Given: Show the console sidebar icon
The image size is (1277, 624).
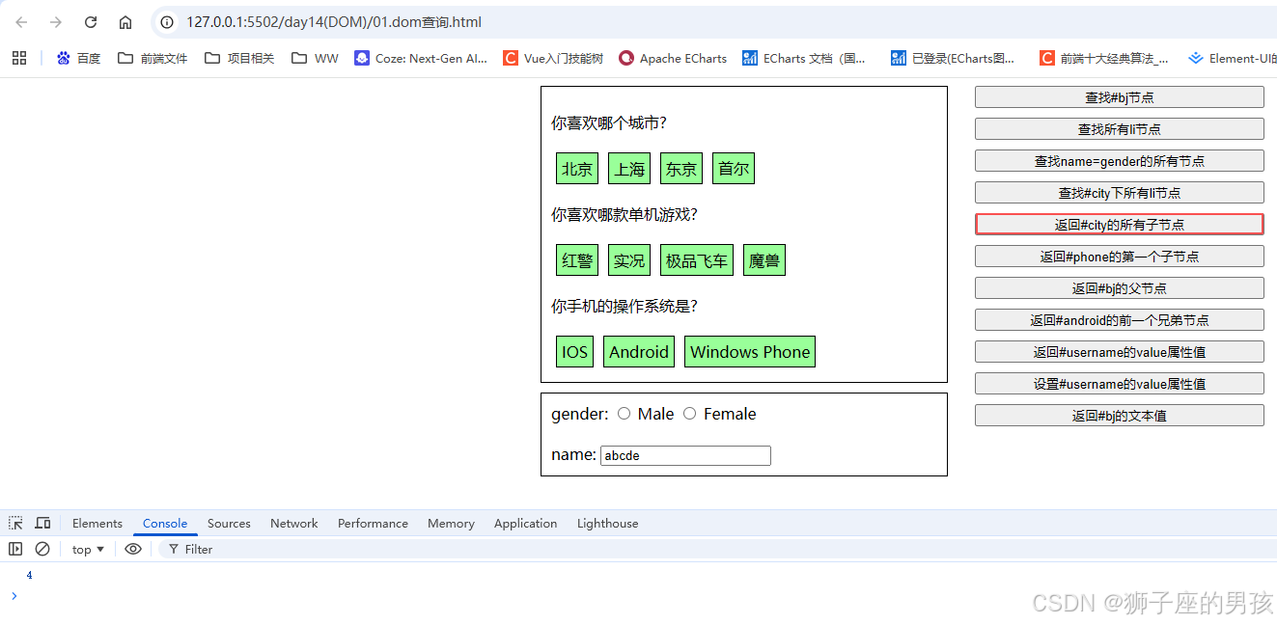Looking at the screenshot, I should click(x=15, y=549).
